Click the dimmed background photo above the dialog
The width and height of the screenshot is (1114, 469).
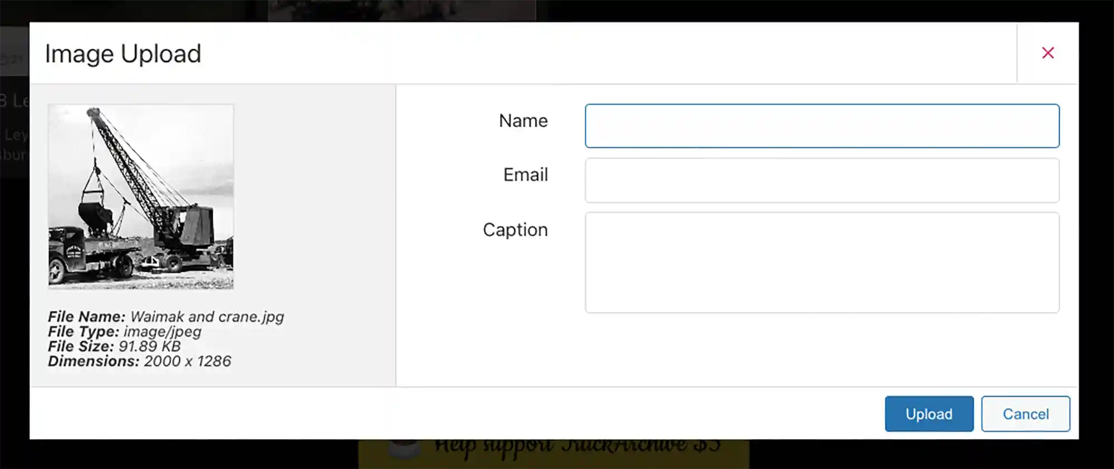coord(402,11)
